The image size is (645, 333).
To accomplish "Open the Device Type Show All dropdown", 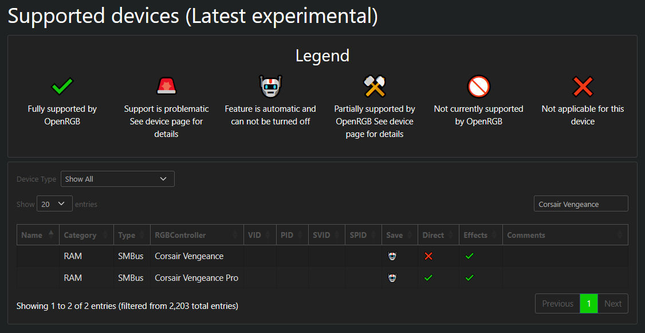I will click(117, 179).
